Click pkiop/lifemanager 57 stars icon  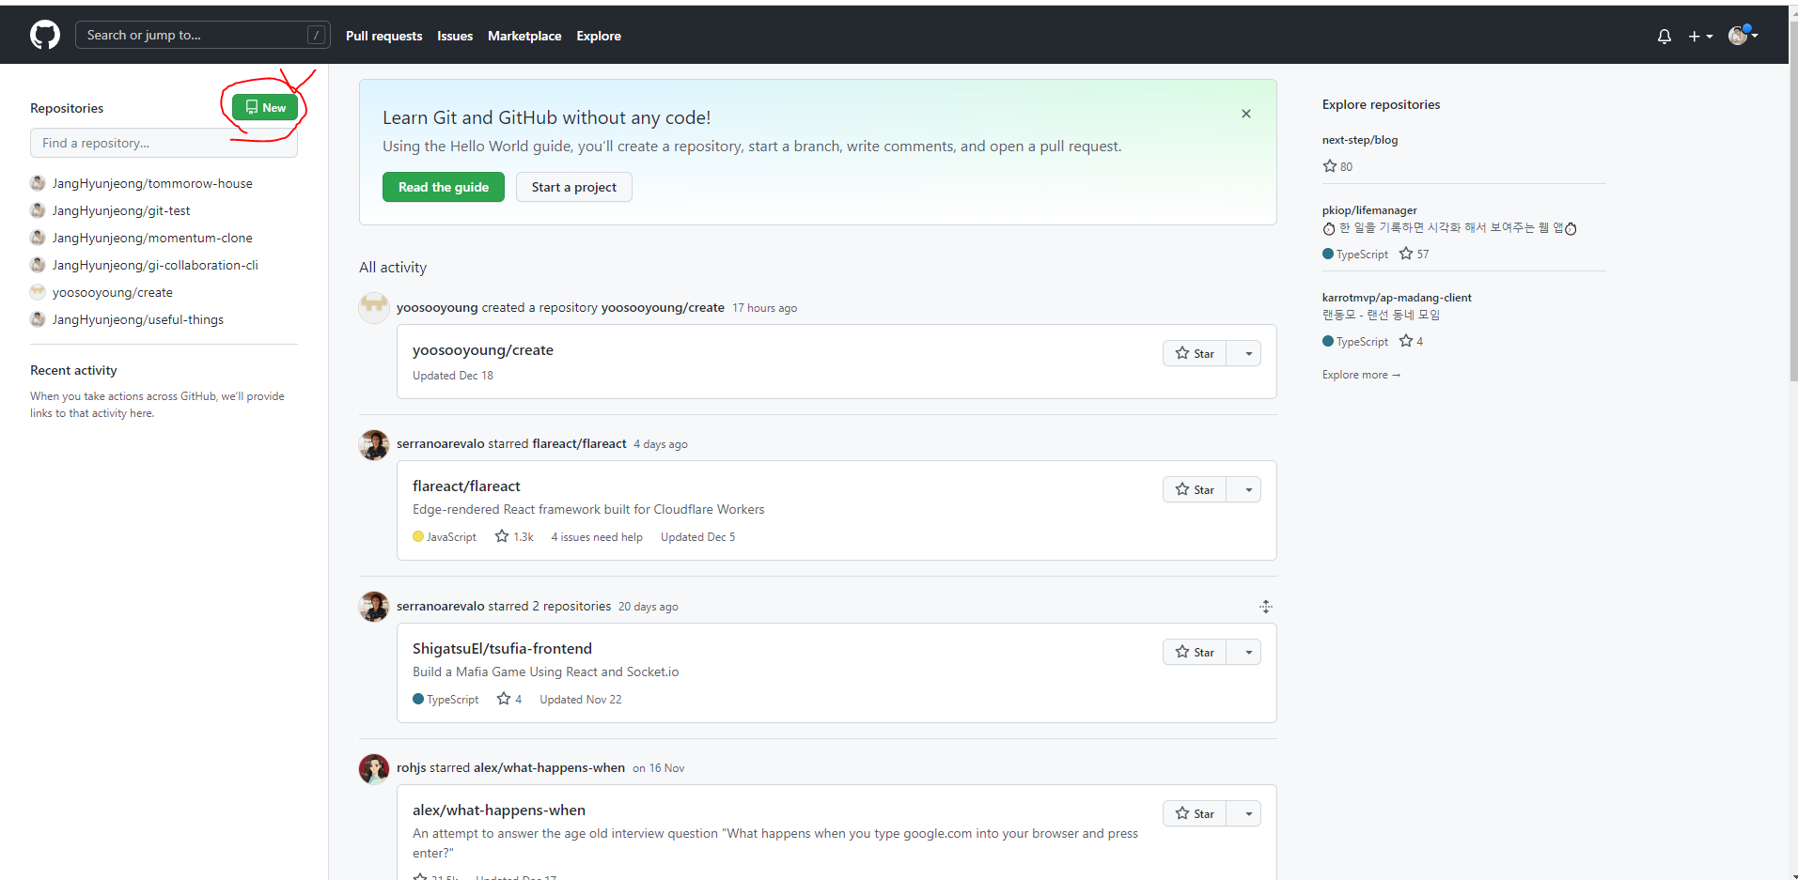coord(1406,254)
